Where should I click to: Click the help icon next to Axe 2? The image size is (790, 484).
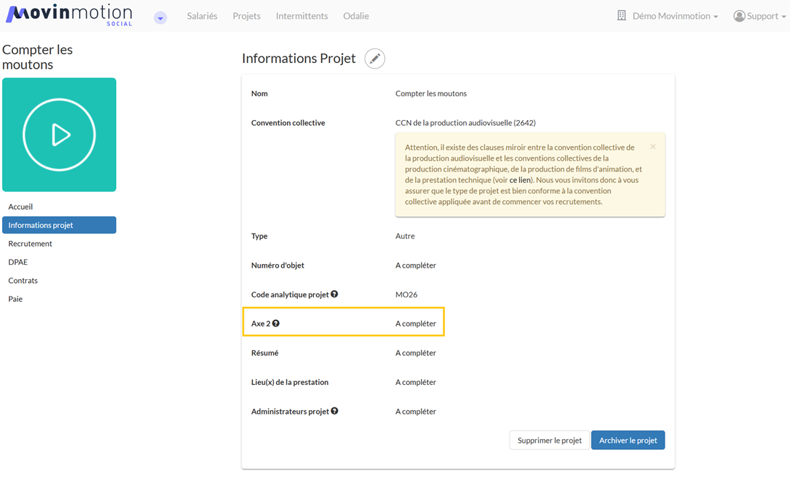[276, 323]
